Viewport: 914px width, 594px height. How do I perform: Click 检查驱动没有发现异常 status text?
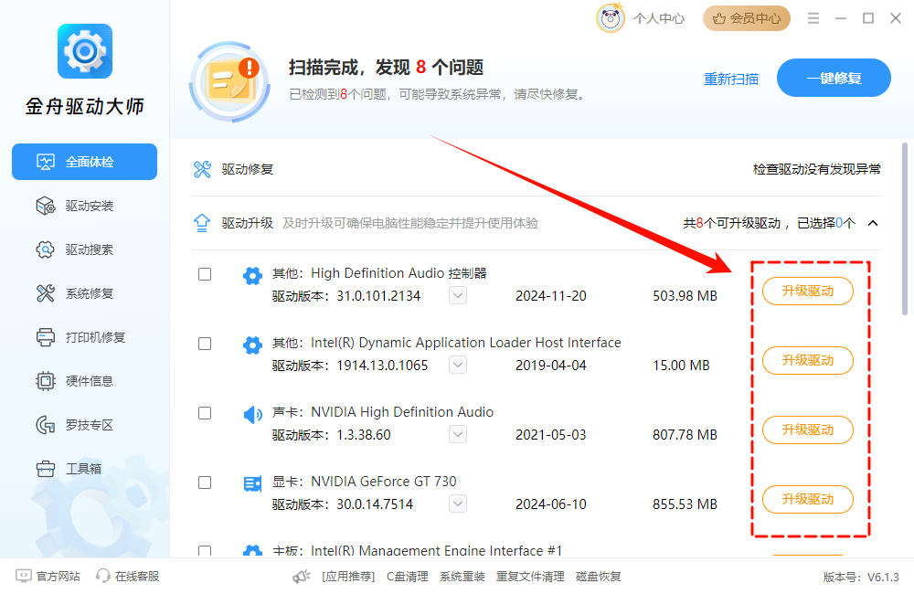816,169
